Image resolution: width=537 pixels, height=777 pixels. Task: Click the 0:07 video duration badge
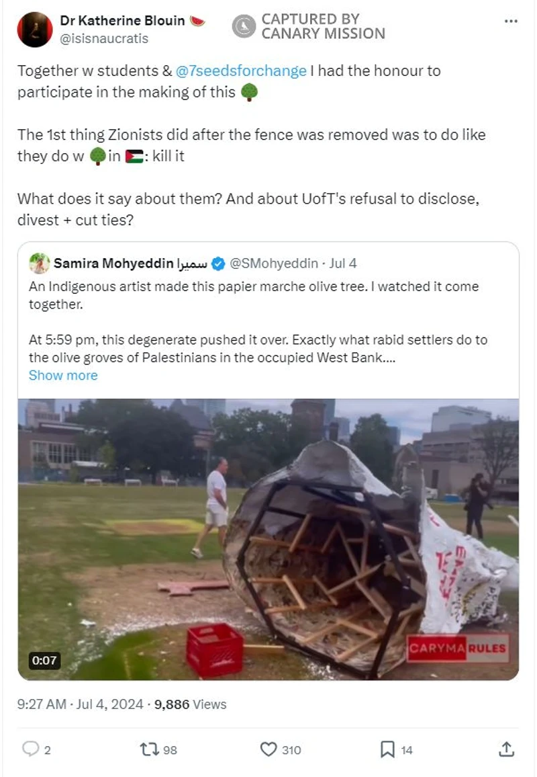45,660
